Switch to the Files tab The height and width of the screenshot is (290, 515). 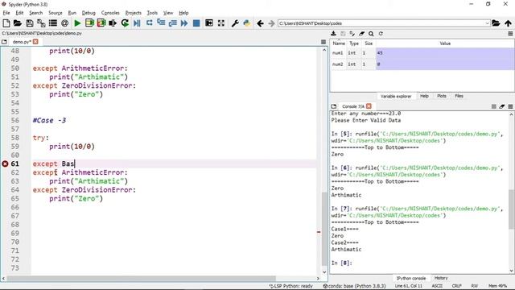tap(459, 96)
